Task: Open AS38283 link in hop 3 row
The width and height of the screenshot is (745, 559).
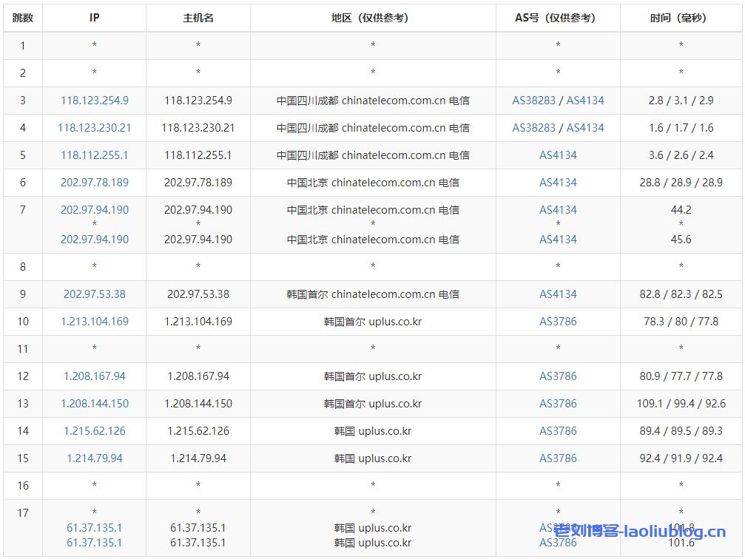Action: point(533,101)
